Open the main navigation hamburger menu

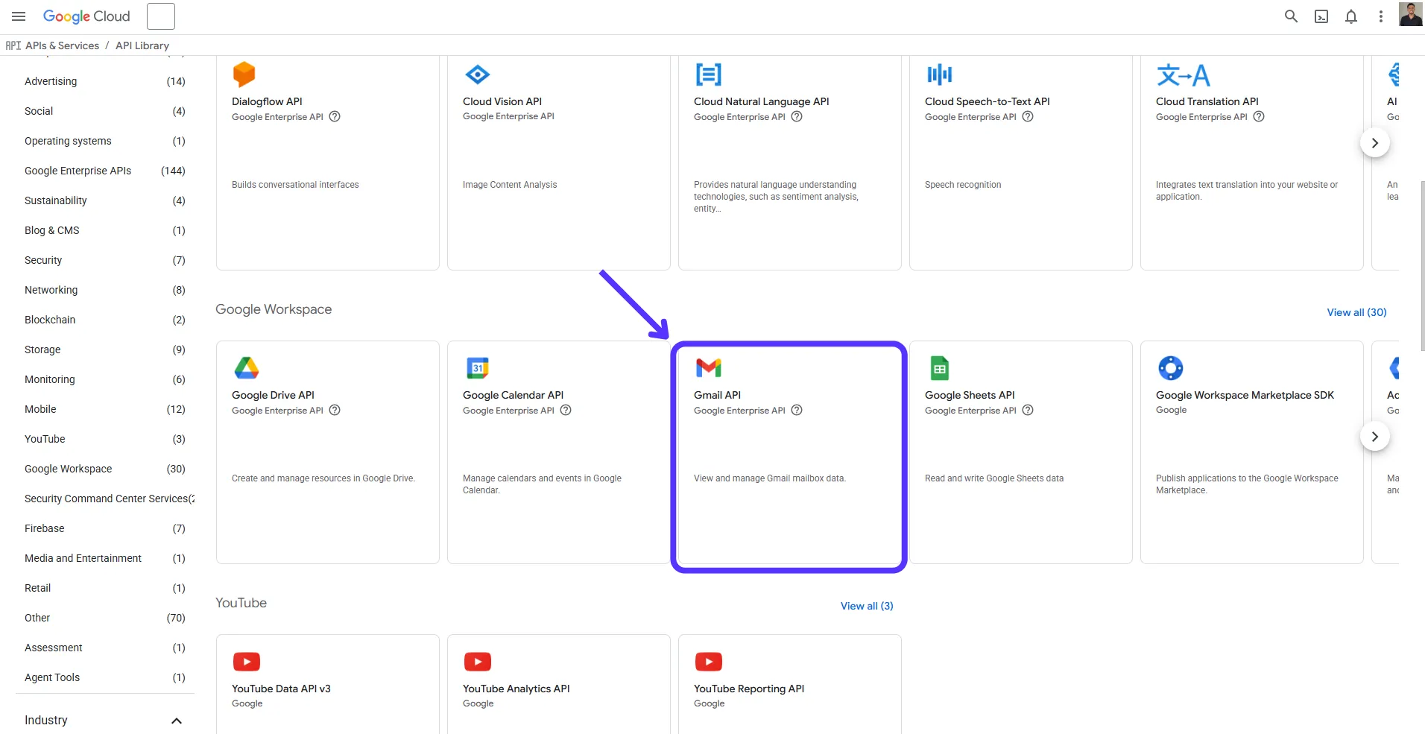point(19,16)
